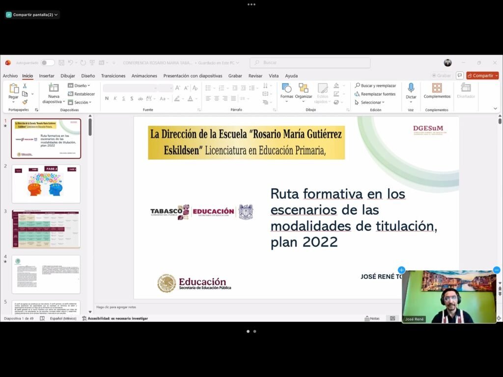Click the Compartir button

482,76
